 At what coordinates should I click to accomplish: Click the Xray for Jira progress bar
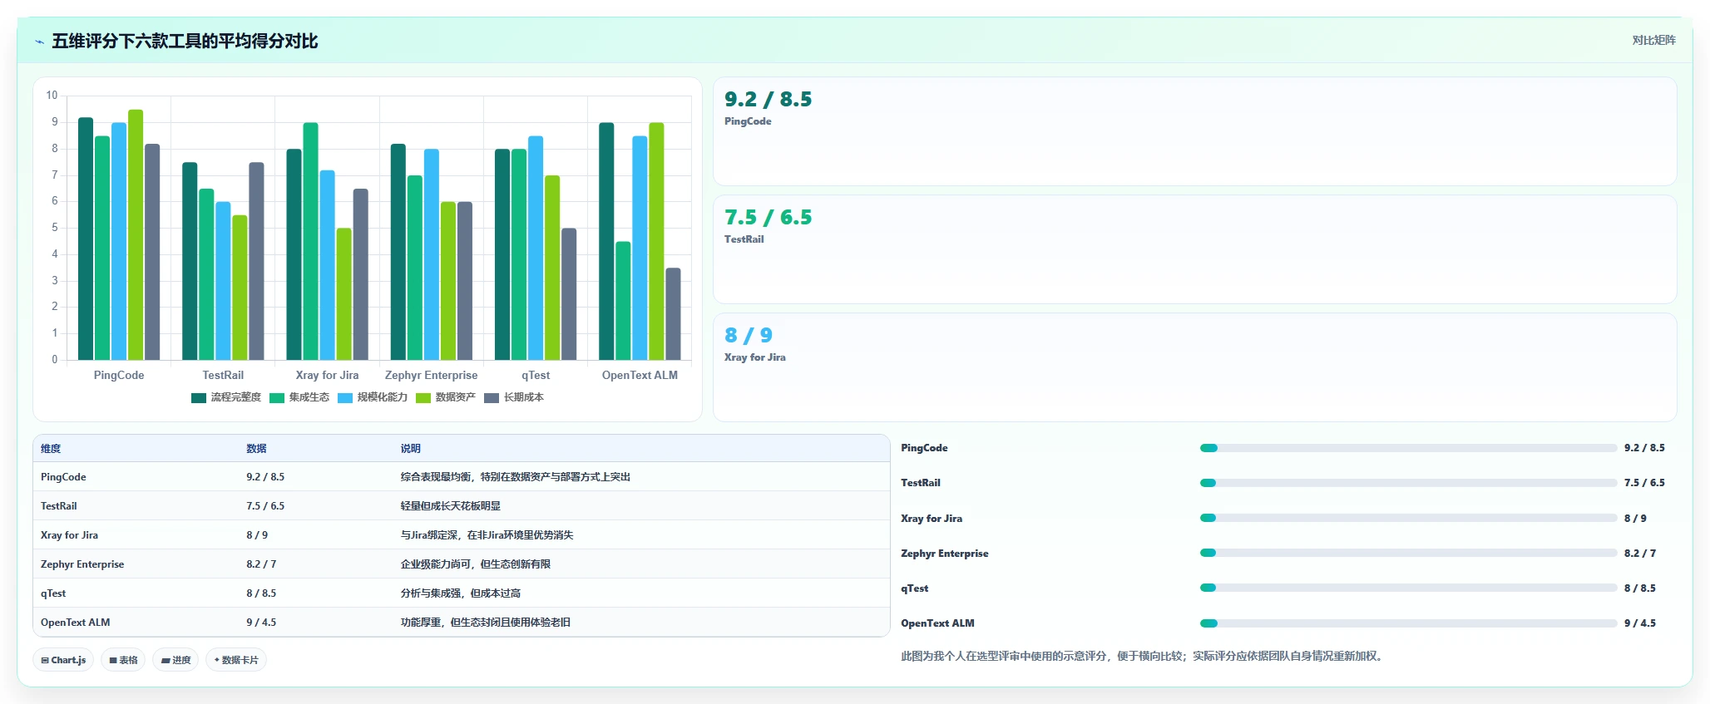[1408, 518]
